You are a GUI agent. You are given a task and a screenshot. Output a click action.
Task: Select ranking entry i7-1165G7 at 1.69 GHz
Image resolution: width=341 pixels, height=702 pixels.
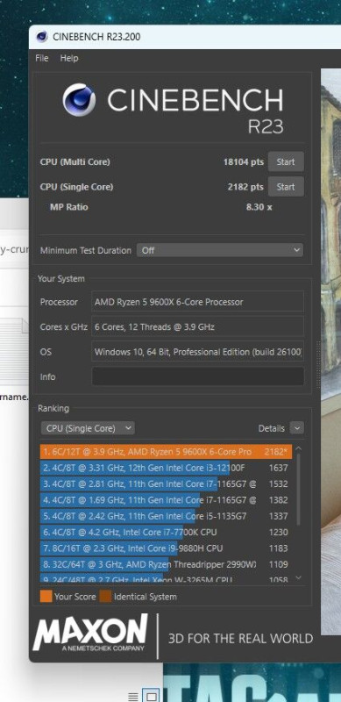pyautogui.click(x=166, y=500)
